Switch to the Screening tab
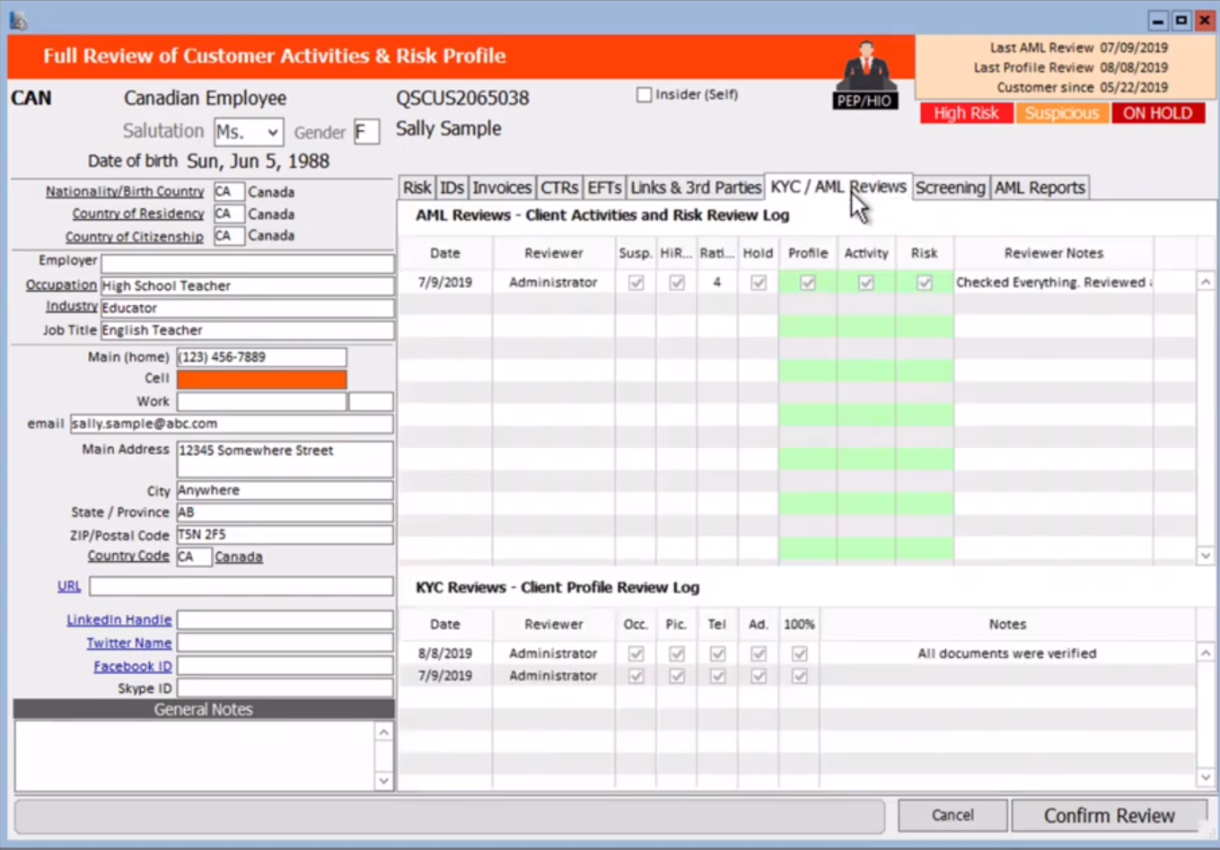This screenshot has width=1220, height=850. tap(950, 188)
